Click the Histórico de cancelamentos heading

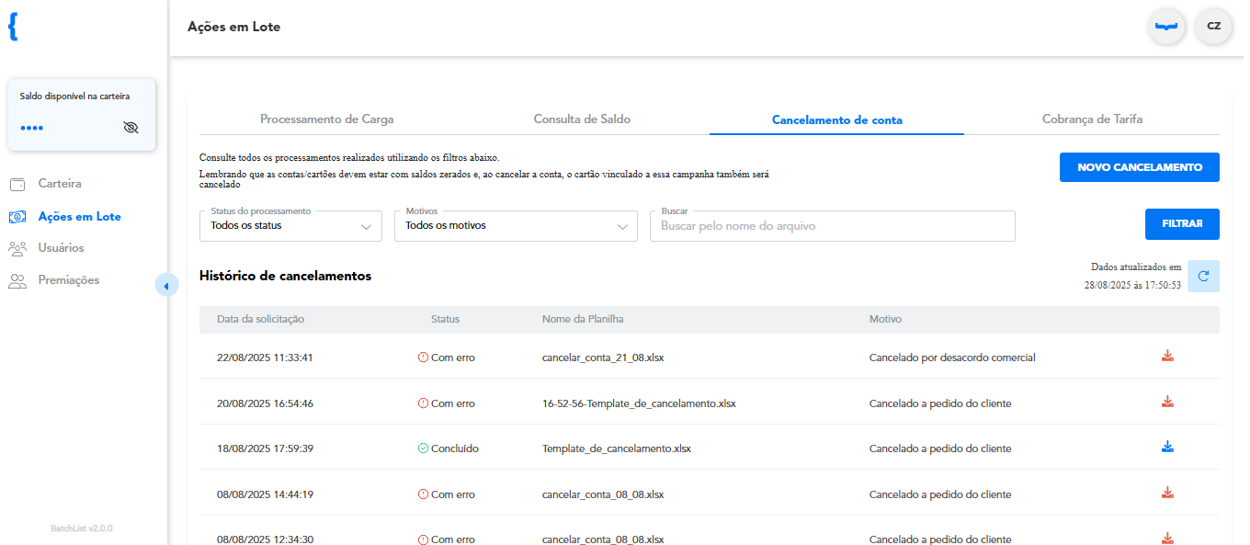pyautogui.click(x=285, y=276)
